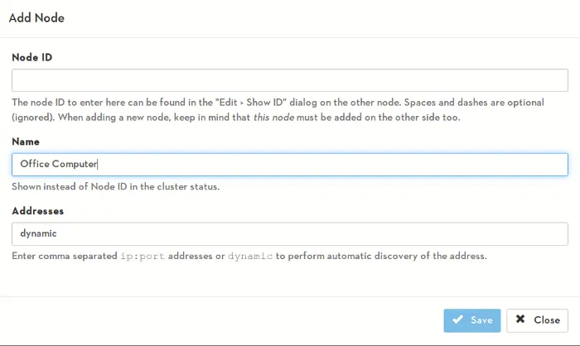Click the "Name" field label
Image resolution: width=580 pixels, height=346 pixels.
point(26,142)
